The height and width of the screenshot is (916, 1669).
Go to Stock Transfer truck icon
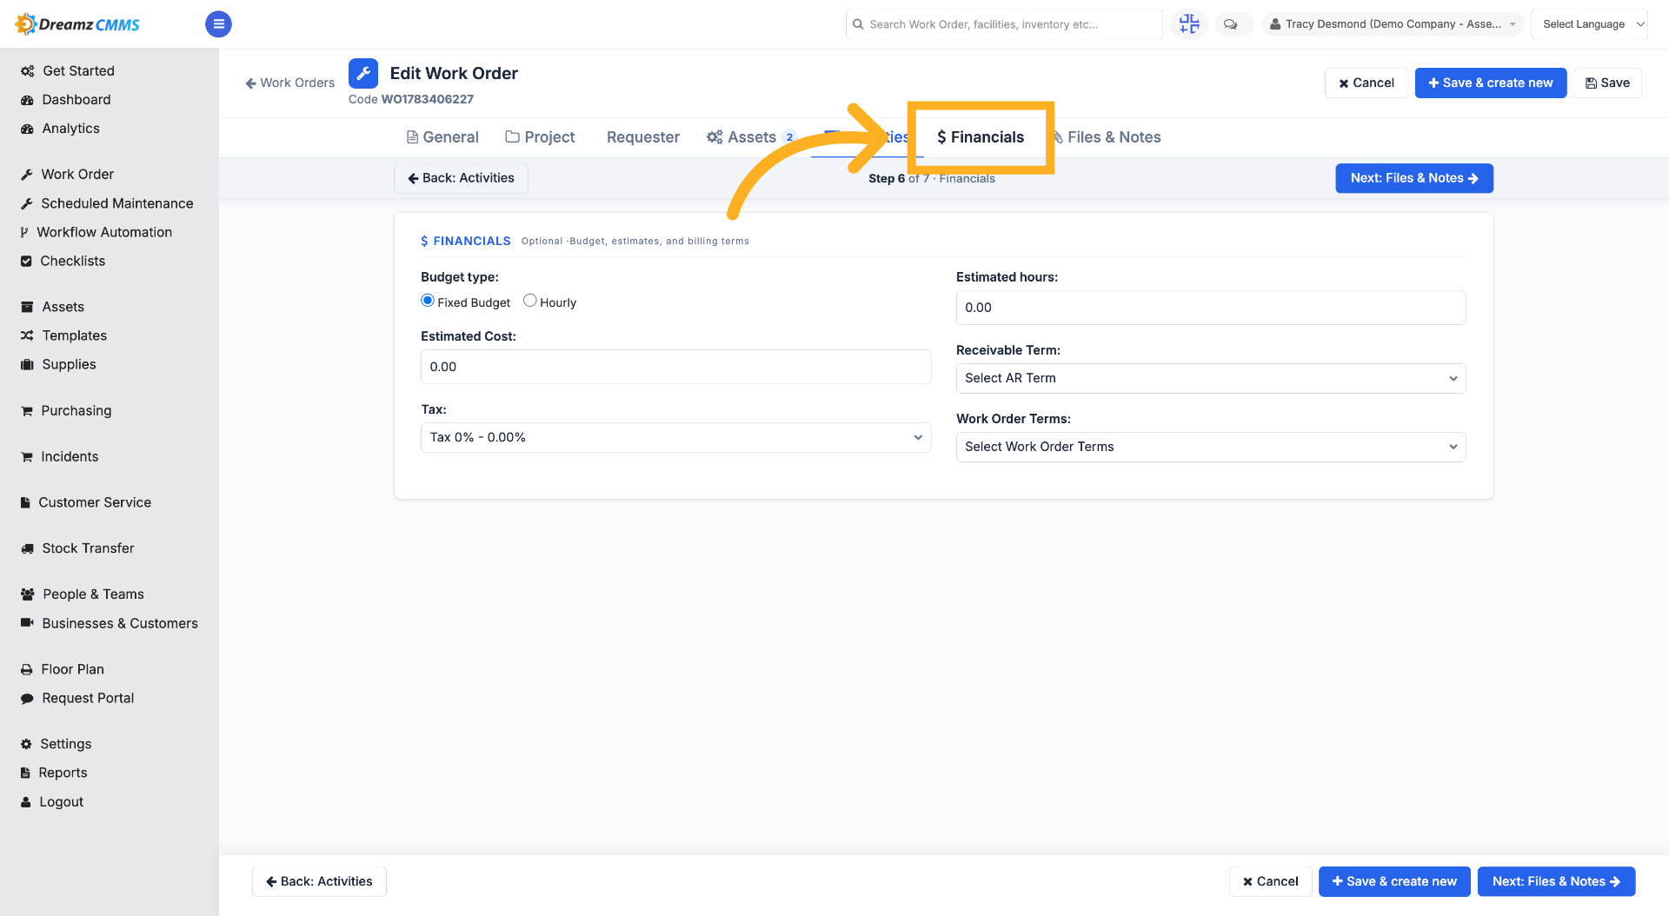(27, 548)
